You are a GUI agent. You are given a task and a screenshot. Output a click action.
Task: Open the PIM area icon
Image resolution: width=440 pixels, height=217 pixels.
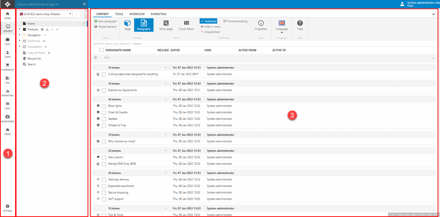[x=8, y=80]
